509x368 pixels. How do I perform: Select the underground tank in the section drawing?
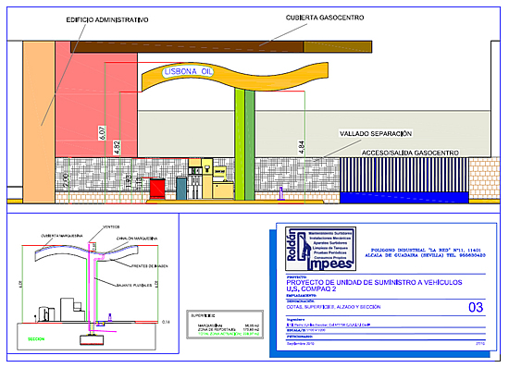[92, 339]
